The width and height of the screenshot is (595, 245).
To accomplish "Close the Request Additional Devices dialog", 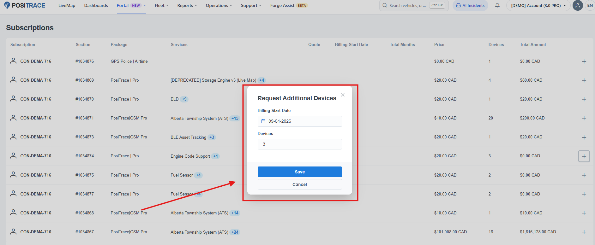I will pos(343,95).
